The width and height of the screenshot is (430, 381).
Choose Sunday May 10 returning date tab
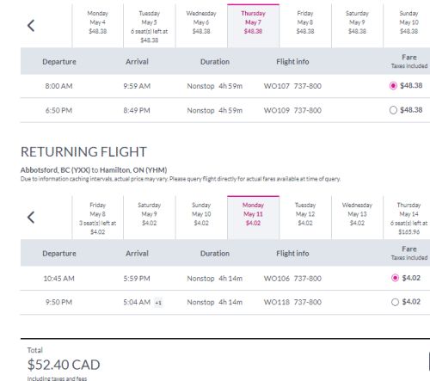pyautogui.click(x=201, y=218)
